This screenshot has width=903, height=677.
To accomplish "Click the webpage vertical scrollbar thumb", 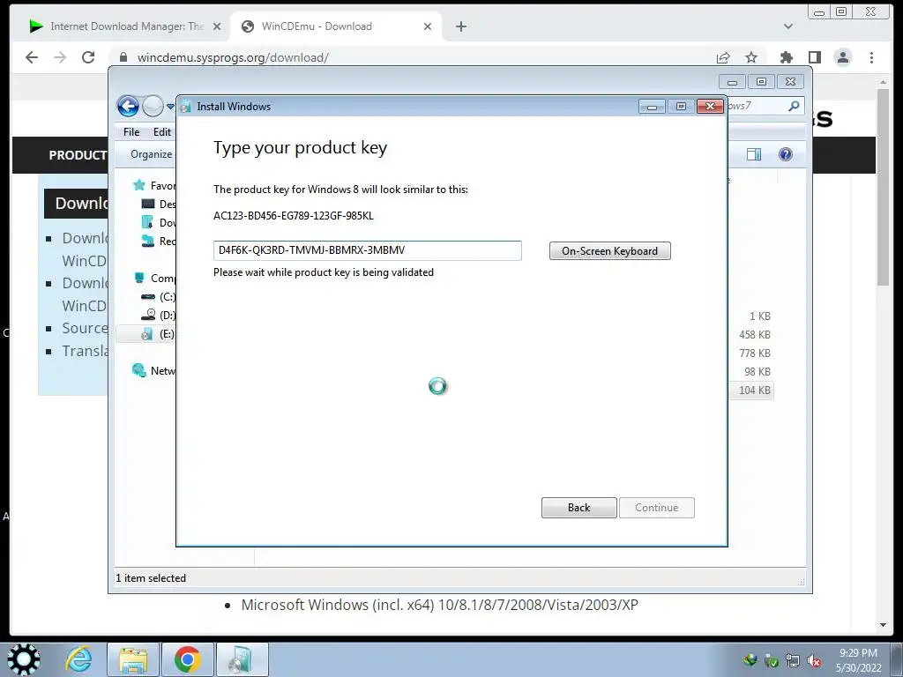I will [884, 187].
